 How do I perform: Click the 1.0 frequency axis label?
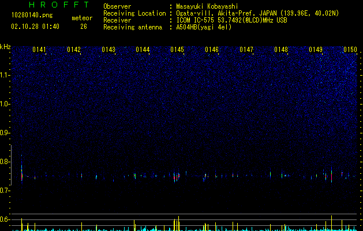pos(5,104)
